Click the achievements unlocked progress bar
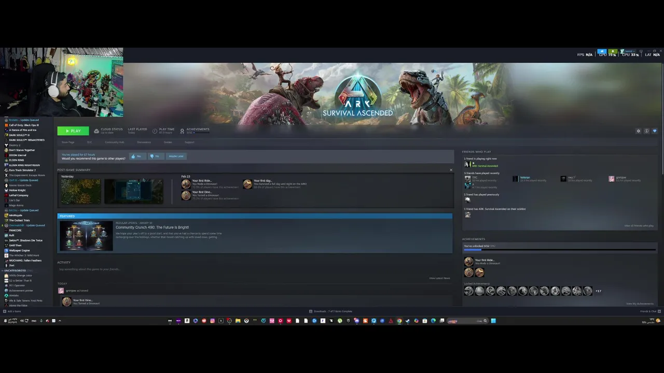 [x=560, y=250]
